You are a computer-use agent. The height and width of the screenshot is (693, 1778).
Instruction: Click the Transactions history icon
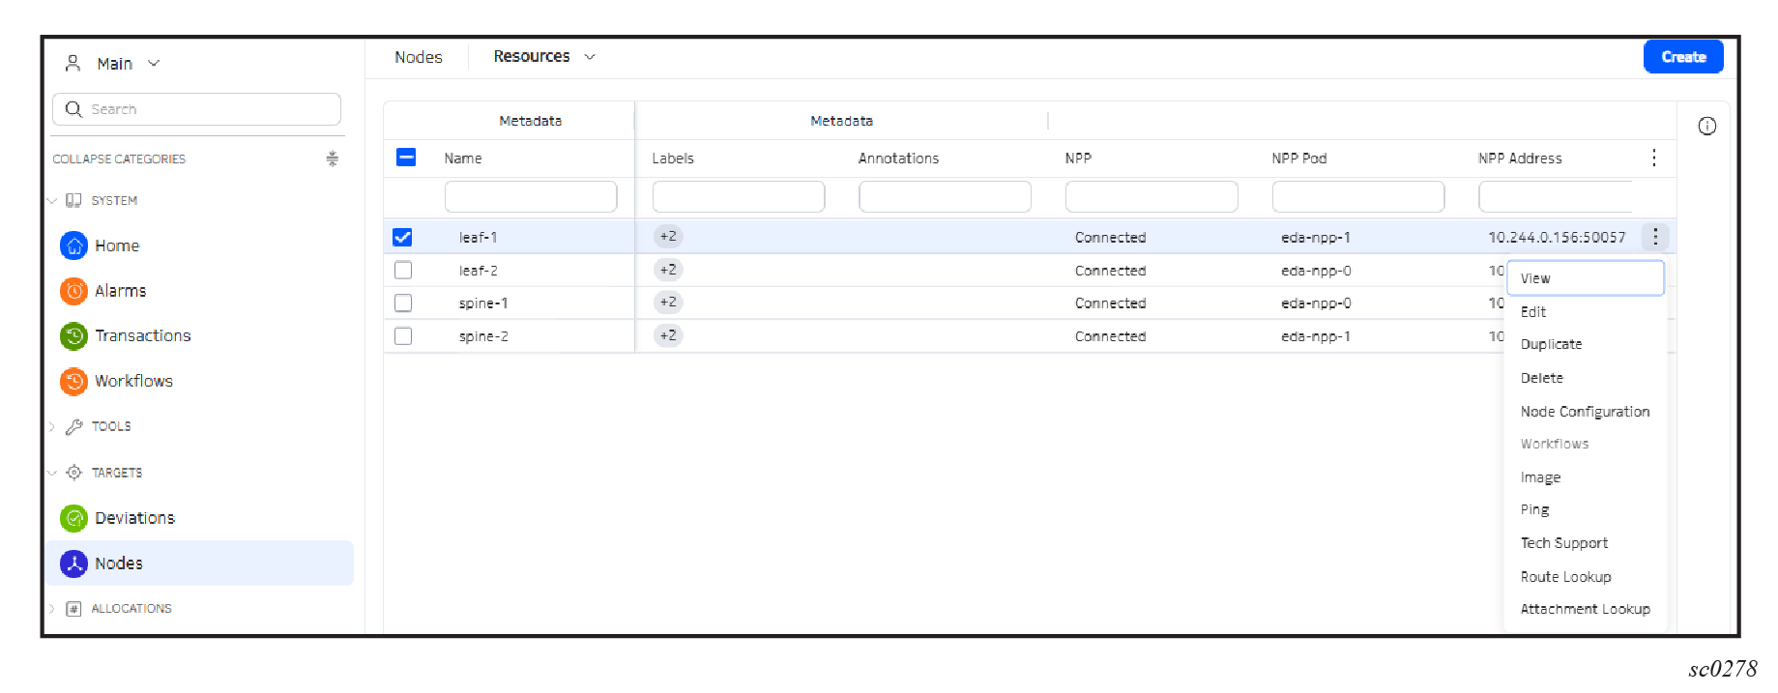click(x=73, y=335)
